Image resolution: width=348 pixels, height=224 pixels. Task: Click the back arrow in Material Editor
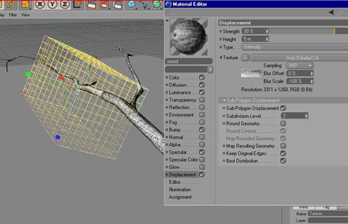pyautogui.click(x=331, y=12)
